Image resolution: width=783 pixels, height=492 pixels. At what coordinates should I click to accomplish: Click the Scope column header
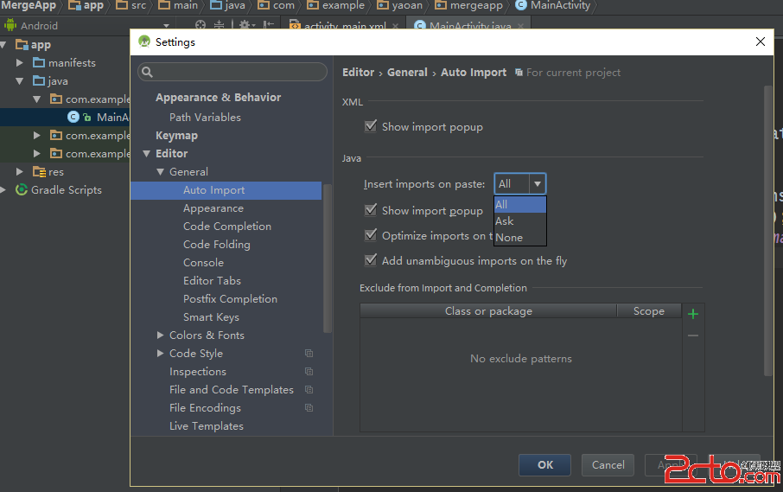click(x=649, y=311)
